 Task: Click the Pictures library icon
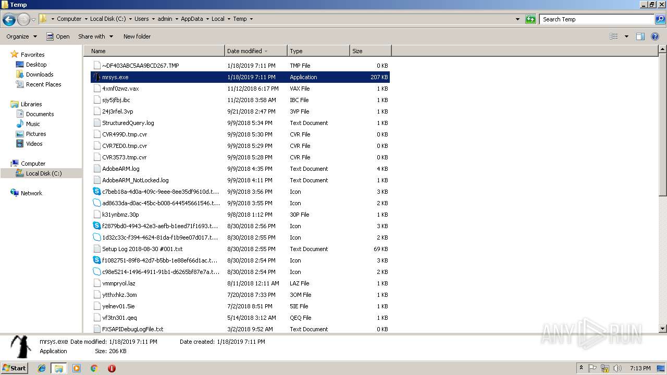[x=20, y=134]
